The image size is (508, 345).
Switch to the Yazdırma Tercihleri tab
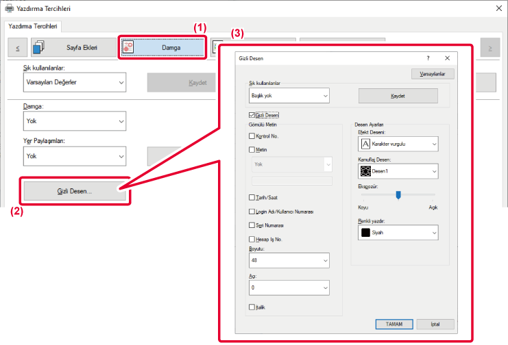pos(34,27)
